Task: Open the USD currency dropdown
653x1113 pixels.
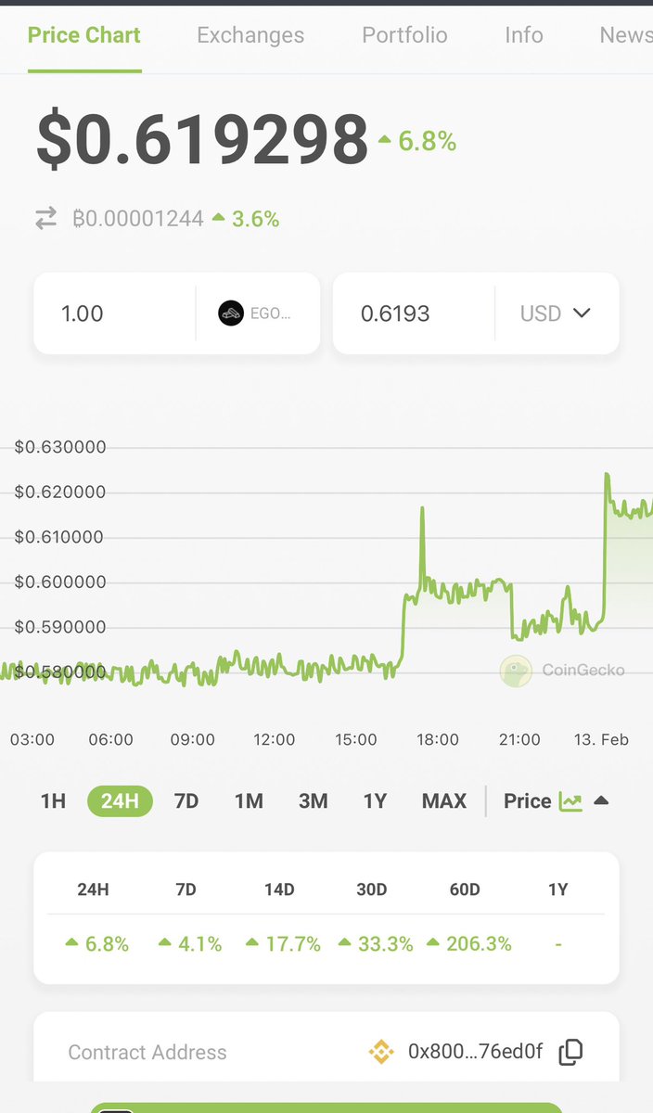Action: tap(556, 313)
